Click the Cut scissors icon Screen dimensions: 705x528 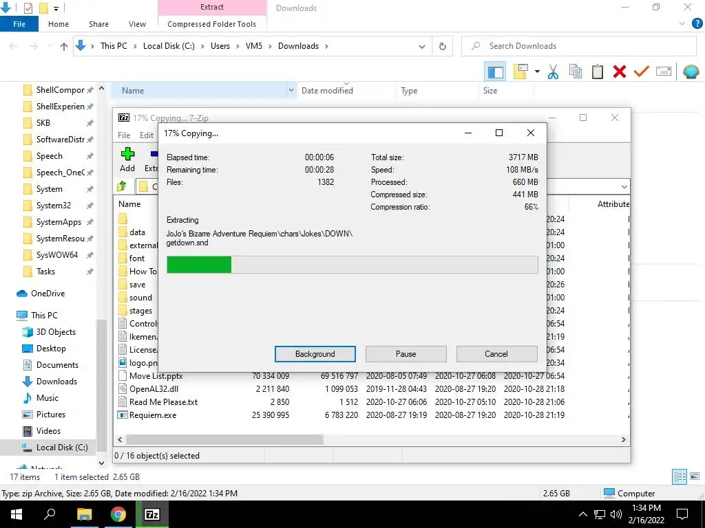(553, 71)
